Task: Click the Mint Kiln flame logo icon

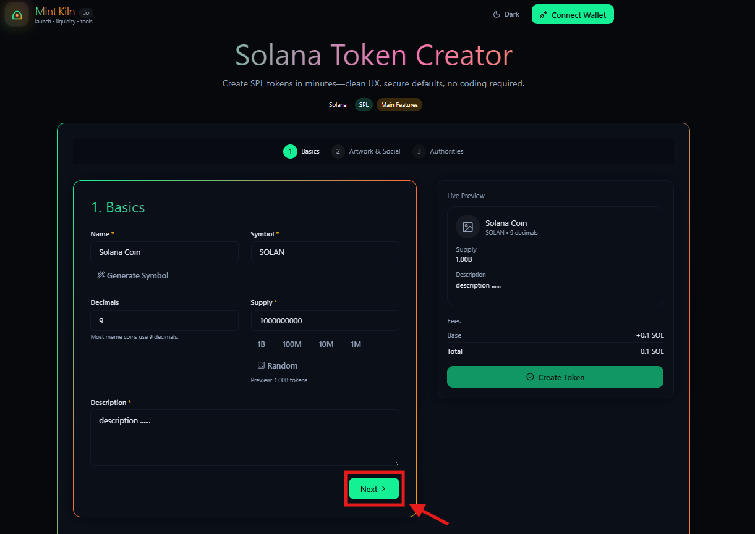Action: [x=17, y=15]
